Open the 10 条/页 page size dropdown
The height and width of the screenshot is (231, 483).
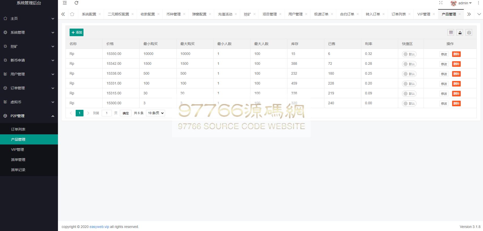tap(155, 113)
